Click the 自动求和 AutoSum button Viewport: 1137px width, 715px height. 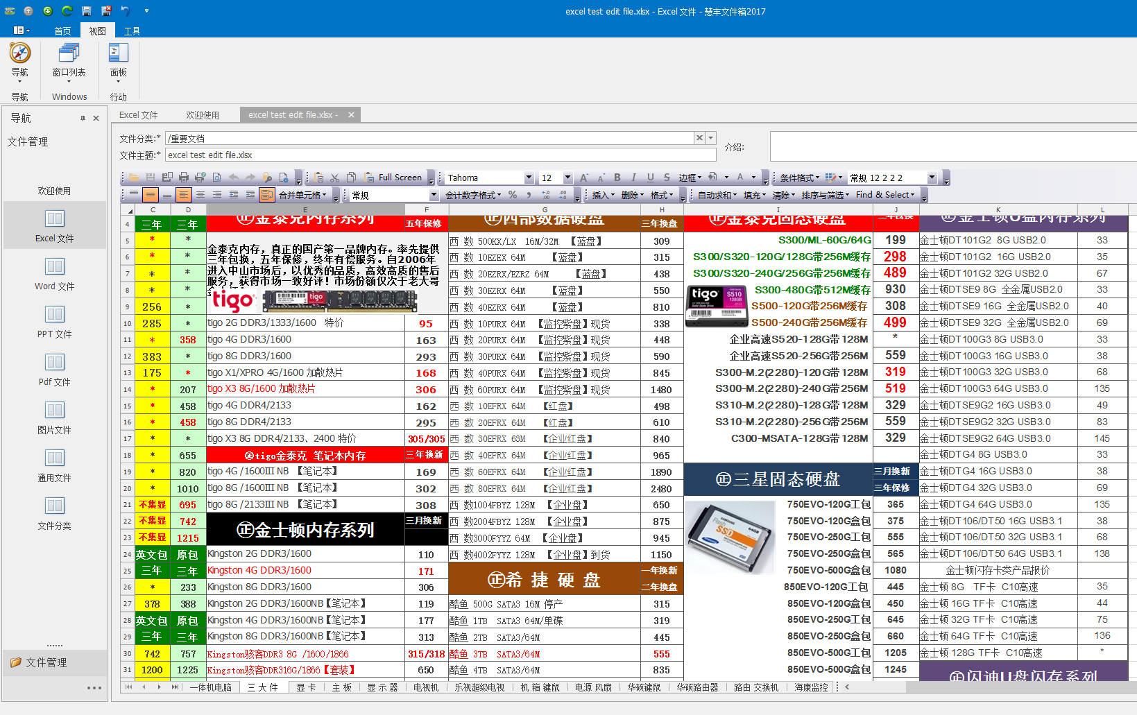tap(717, 195)
